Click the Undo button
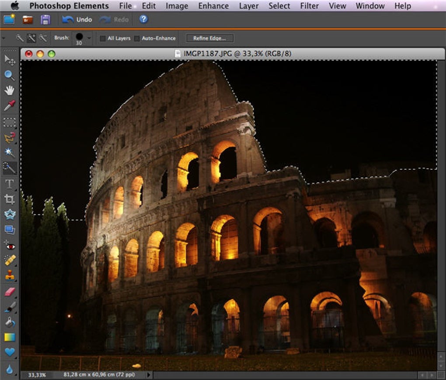Viewport: 446px width, 380px height. point(77,19)
